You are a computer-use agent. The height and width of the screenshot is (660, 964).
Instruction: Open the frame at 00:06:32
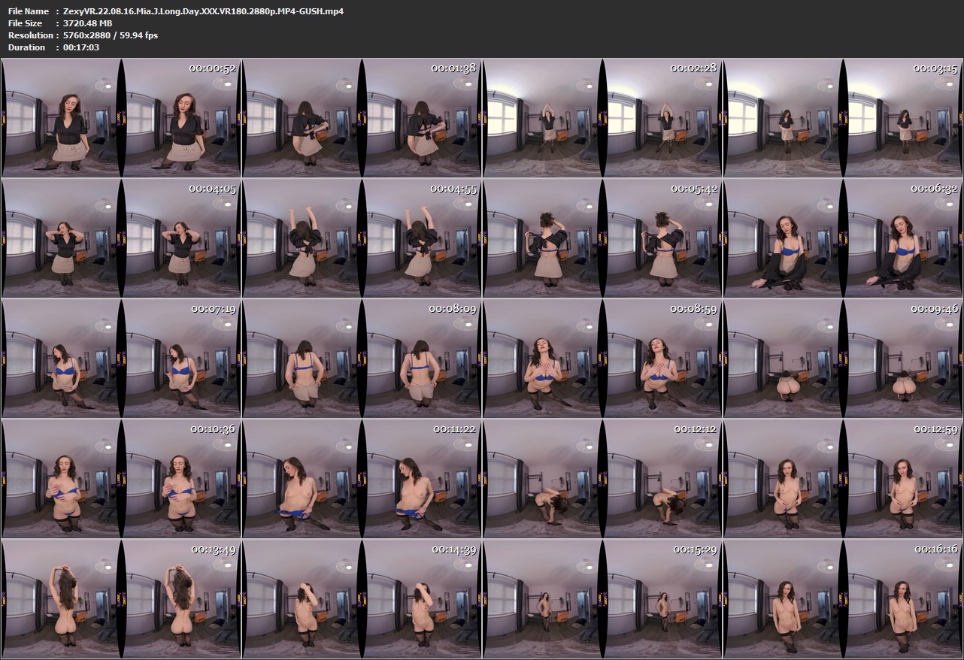[843, 238]
